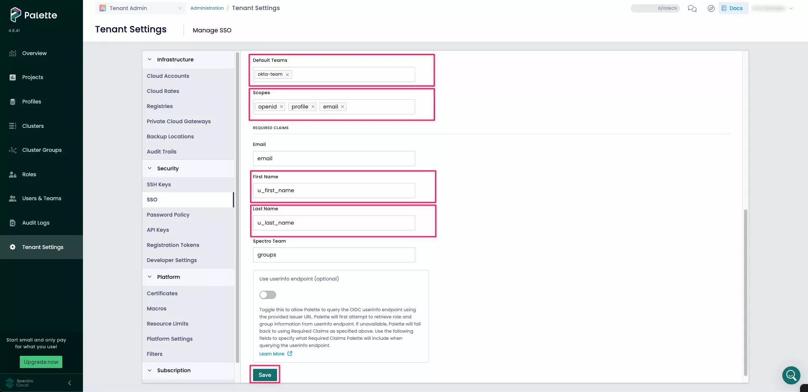This screenshot has height=392, width=808.
Task: Open the search magnifier at bottom right
Action: [x=791, y=375]
